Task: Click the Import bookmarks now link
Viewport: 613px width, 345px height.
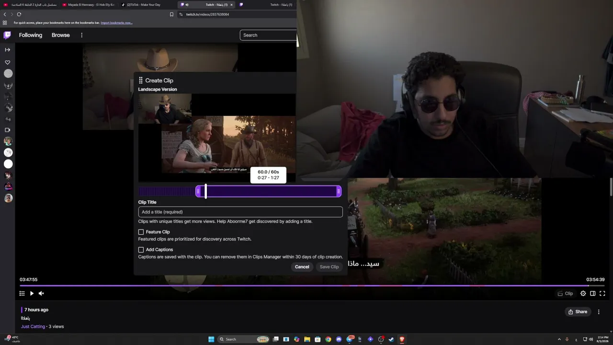Action: coord(116,23)
